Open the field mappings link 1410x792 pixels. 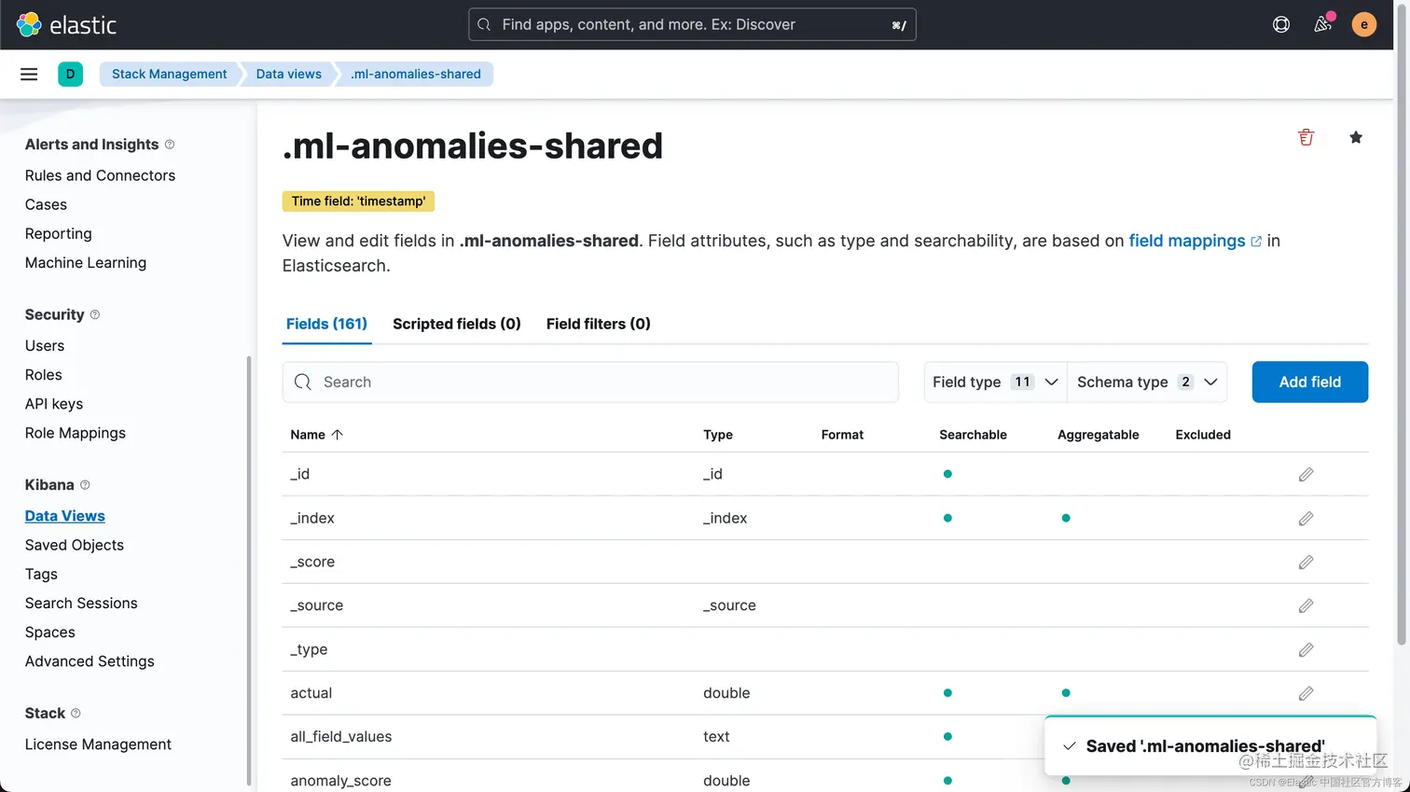click(x=1186, y=241)
